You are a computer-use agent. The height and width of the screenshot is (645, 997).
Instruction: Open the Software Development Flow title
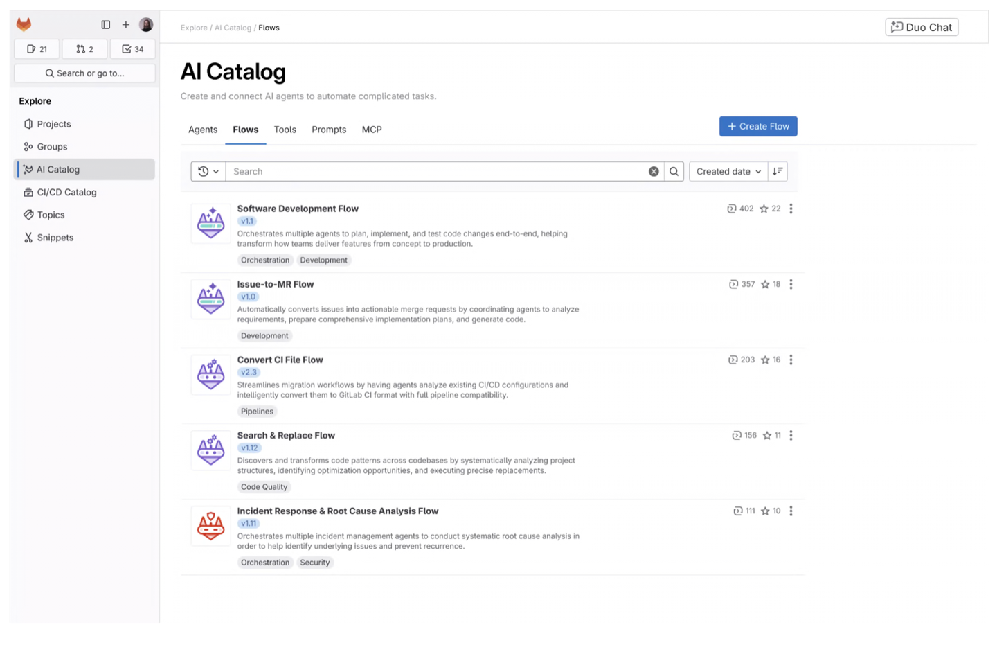coord(298,209)
